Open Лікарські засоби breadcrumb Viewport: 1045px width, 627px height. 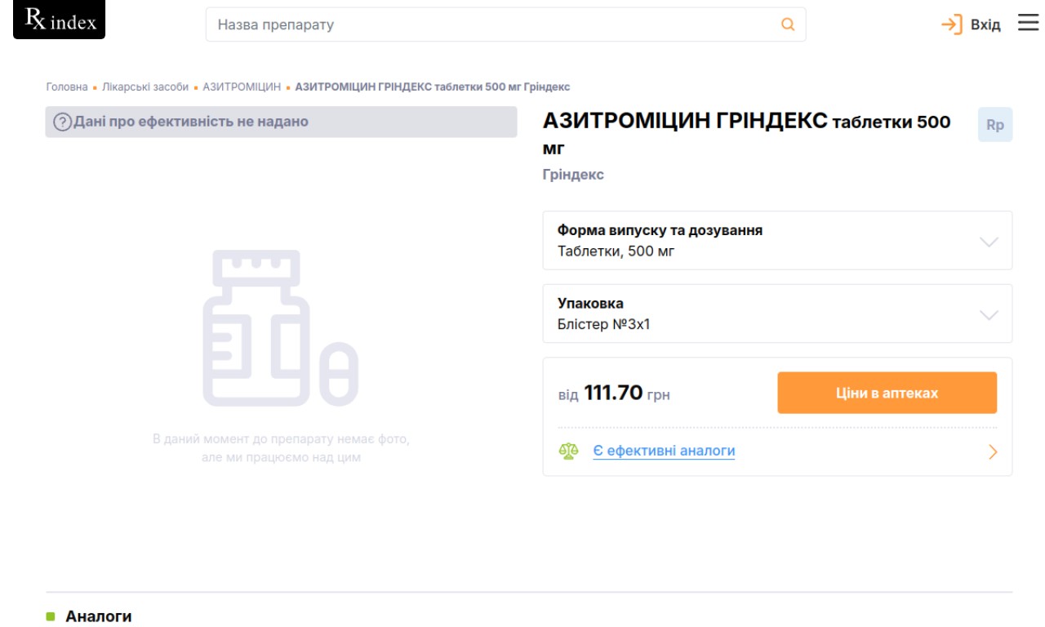[x=145, y=87]
